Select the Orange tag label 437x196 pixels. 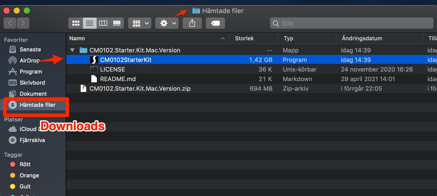tap(29, 175)
